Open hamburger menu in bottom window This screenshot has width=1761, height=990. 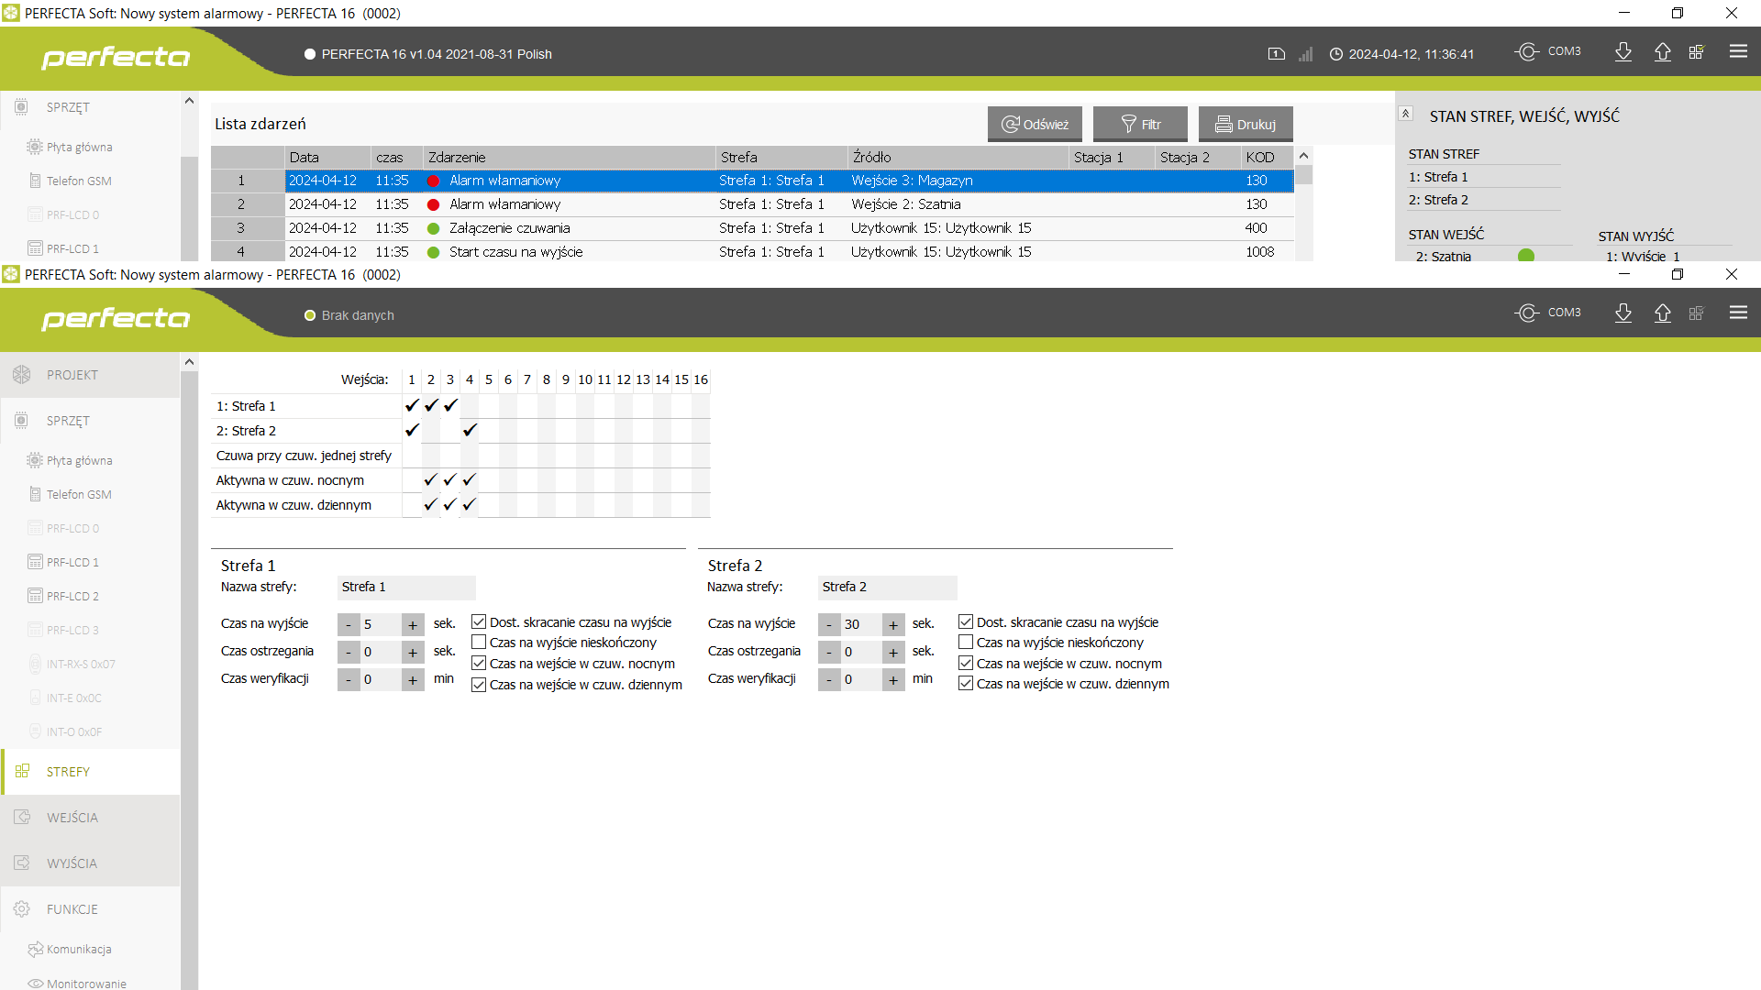pos(1738,313)
